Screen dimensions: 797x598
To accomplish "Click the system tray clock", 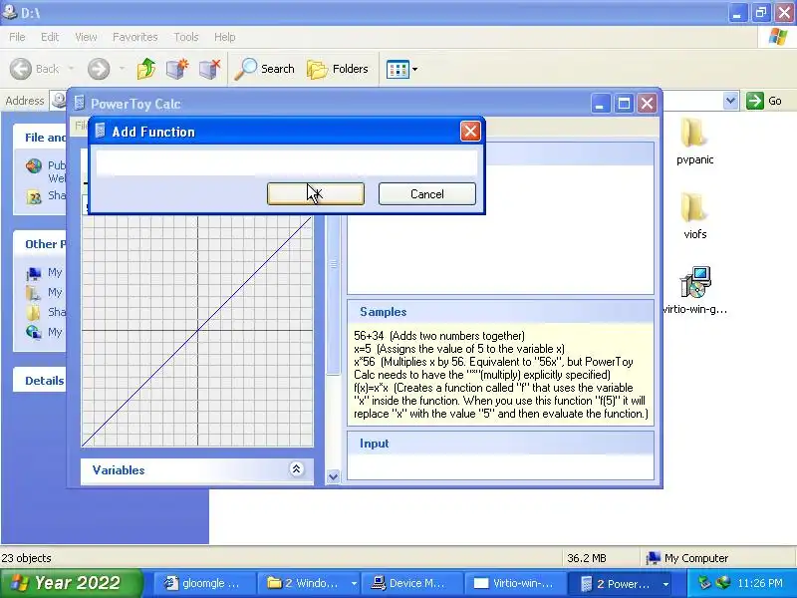I will (x=760, y=583).
